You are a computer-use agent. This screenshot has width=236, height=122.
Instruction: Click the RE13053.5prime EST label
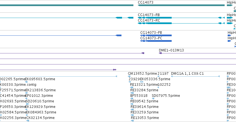[x=145, y=118]
